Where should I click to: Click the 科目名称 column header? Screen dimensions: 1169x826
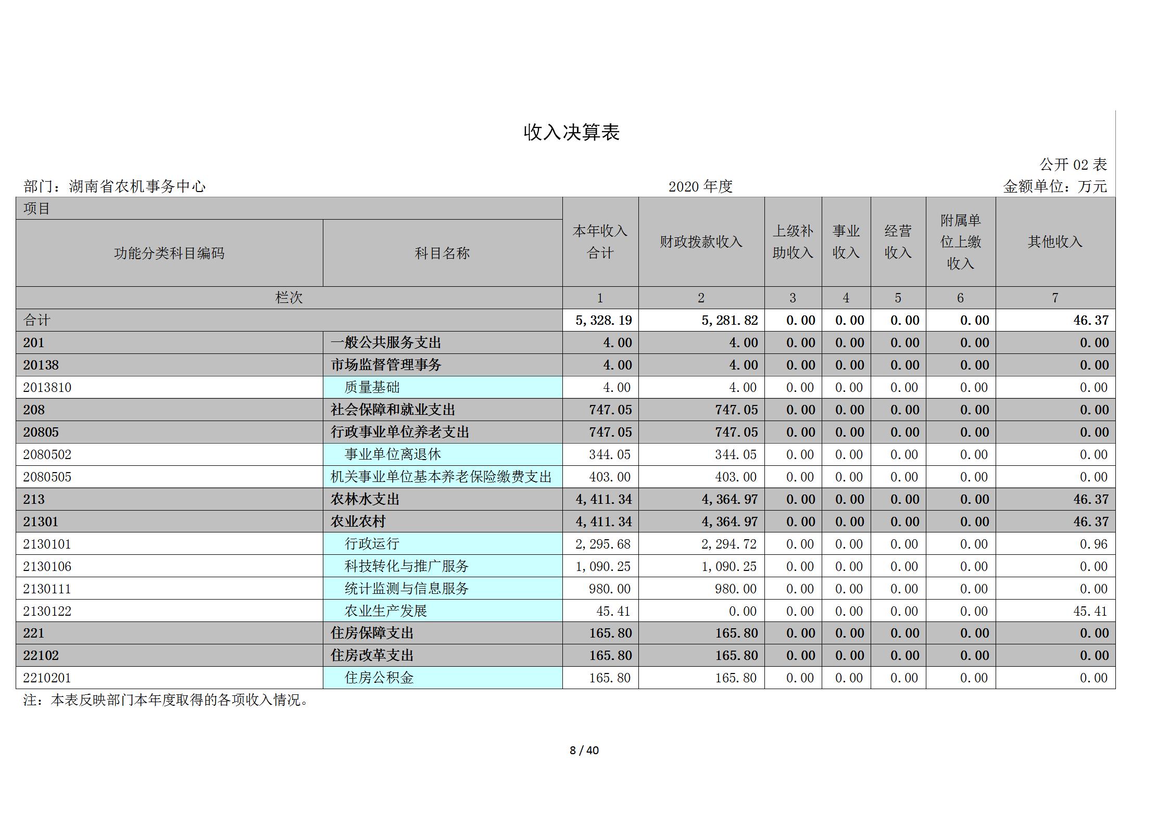tap(443, 253)
